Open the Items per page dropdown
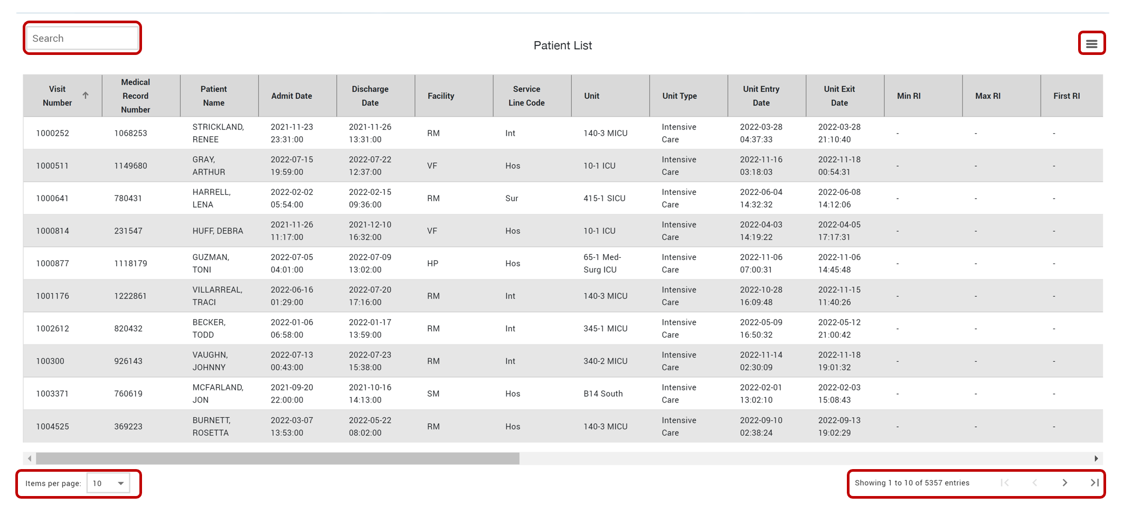Viewport: 1123px width, 514px height. point(108,483)
